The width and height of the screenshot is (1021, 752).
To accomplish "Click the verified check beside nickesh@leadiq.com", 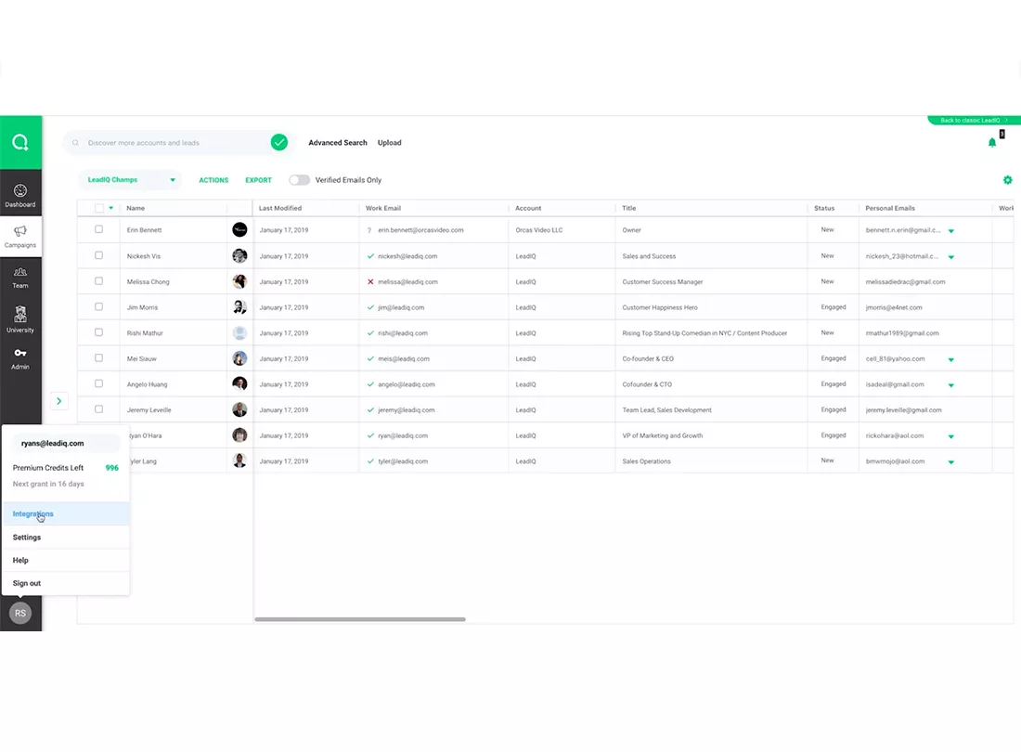I will tap(370, 256).
